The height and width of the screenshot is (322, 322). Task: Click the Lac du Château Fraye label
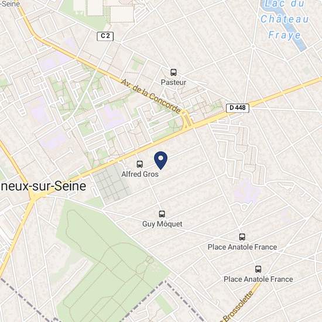pos(285,19)
